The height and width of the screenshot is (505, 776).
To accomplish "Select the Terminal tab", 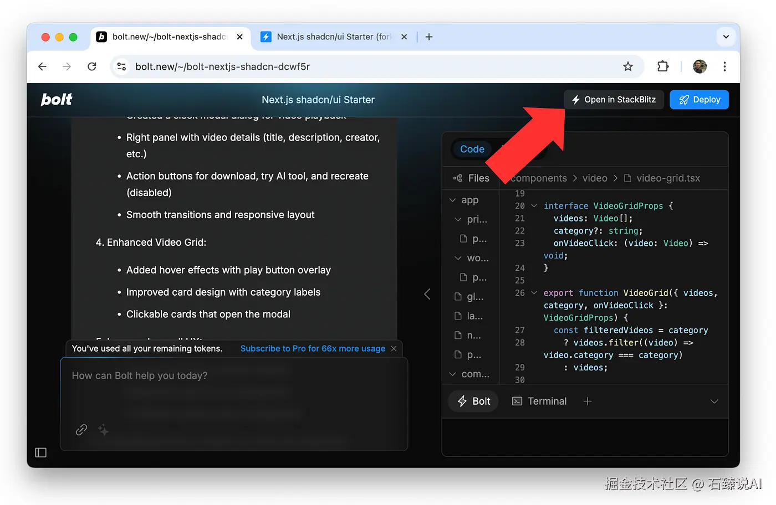I will click(x=539, y=401).
